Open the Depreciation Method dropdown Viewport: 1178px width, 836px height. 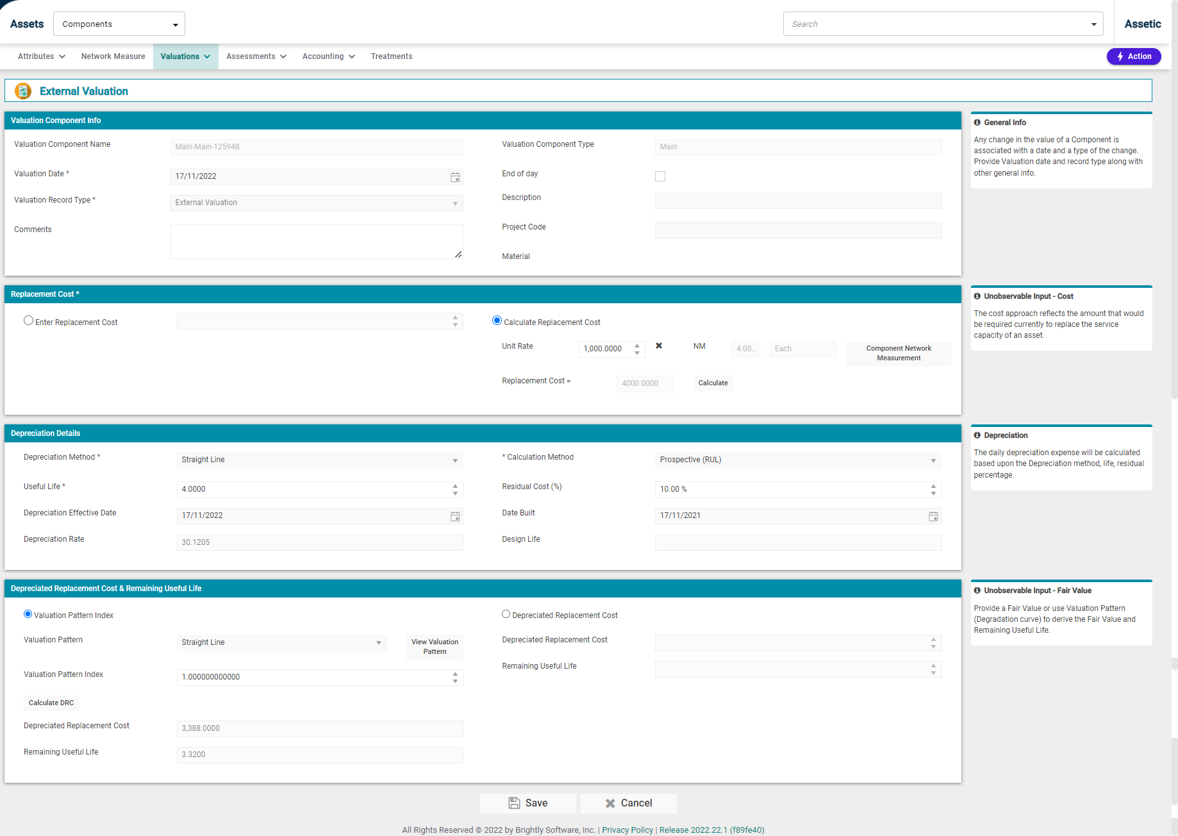coord(319,460)
